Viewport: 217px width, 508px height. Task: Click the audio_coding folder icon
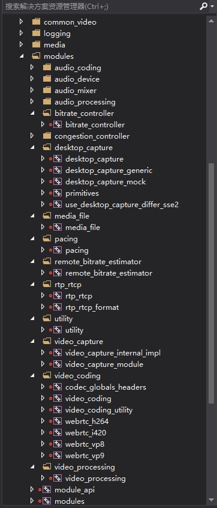[47, 67]
